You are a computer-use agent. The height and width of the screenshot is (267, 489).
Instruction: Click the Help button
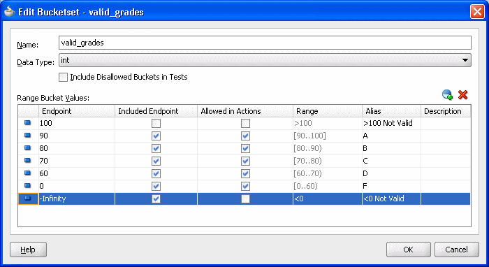(x=28, y=250)
